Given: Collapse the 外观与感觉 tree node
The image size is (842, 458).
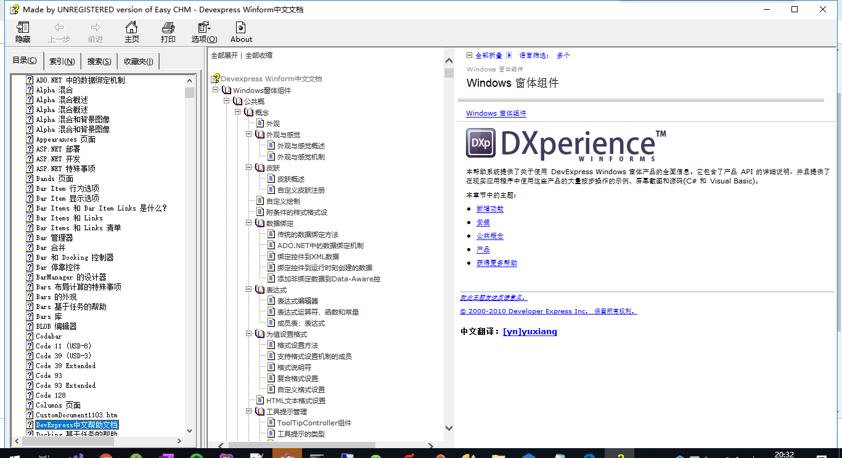Looking at the screenshot, I should 249,135.
